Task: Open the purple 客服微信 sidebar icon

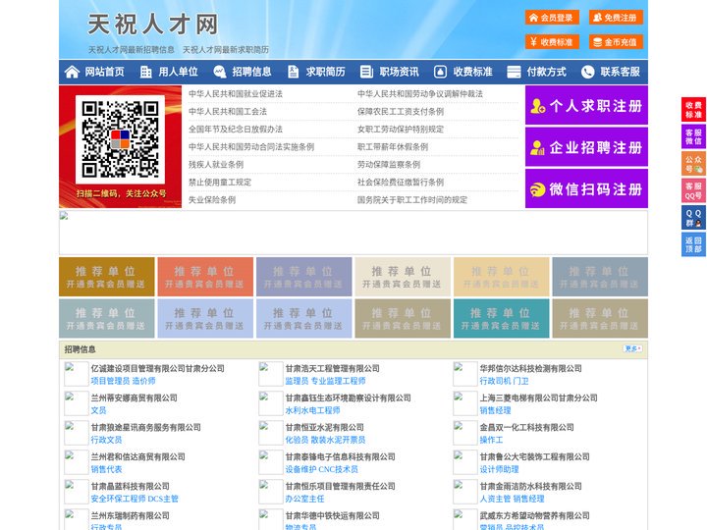Action: click(693, 136)
